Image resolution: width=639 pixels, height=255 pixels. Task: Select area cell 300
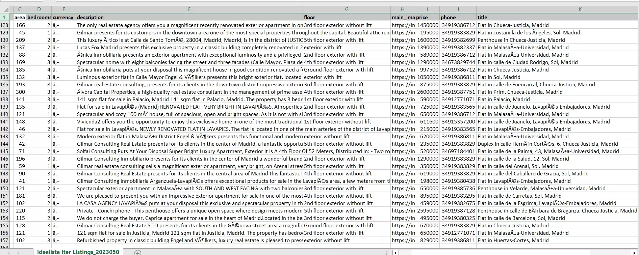[20, 92]
